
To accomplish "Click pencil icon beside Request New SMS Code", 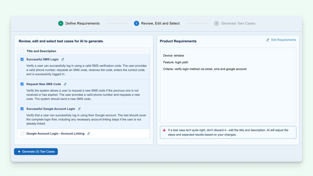I will (x=65, y=84).
